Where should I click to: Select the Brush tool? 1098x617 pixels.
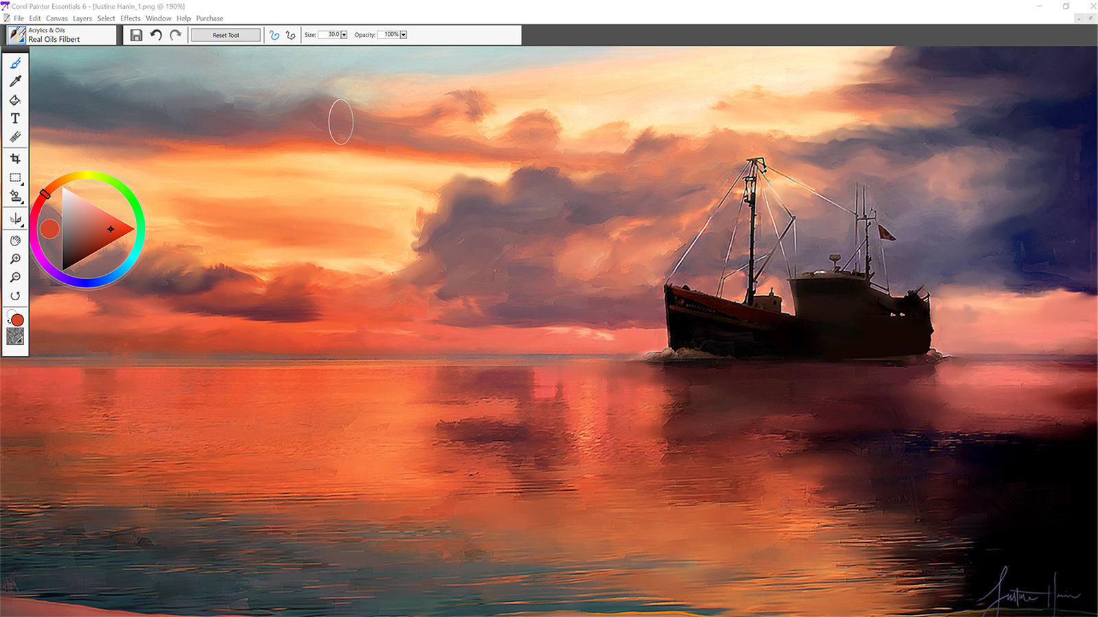[15, 63]
